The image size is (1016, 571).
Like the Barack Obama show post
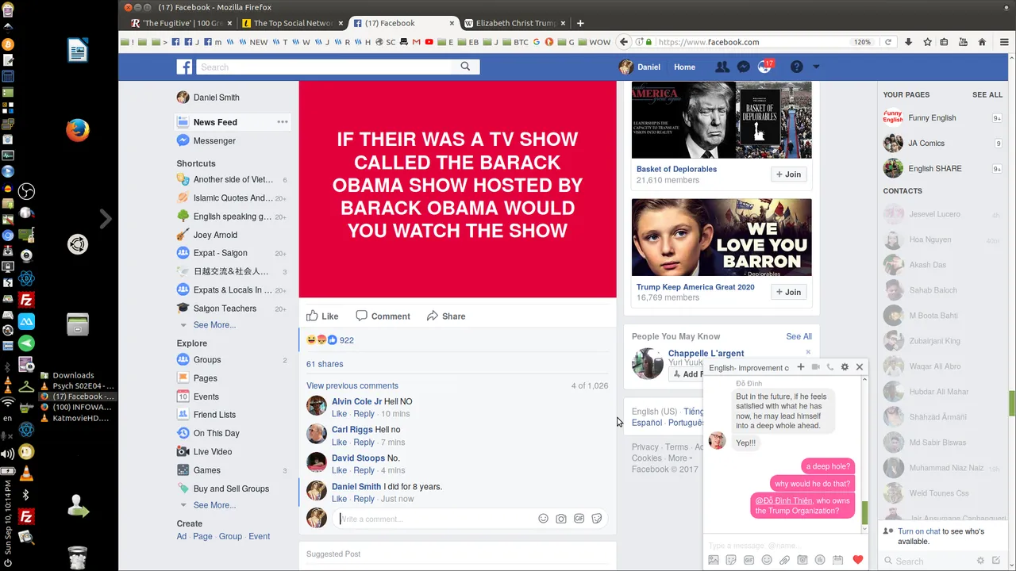(323, 316)
